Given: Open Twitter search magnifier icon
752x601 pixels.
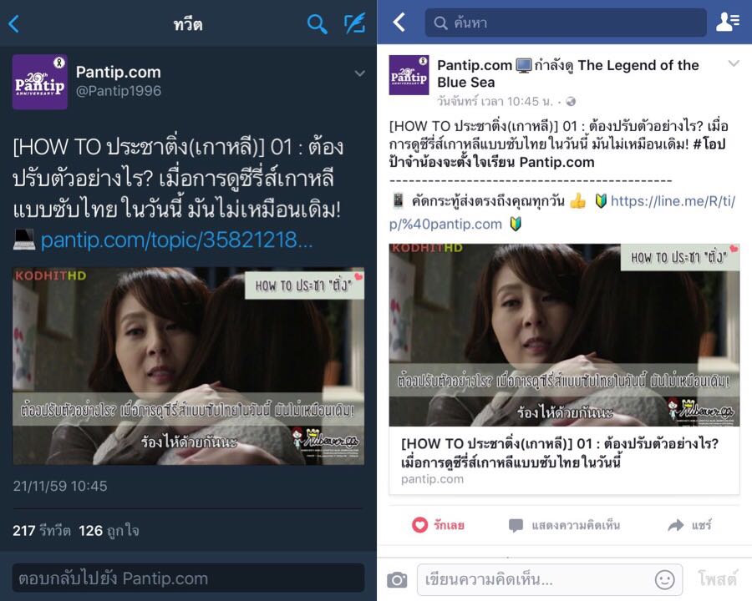Looking at the screenshot, I should click(x=317, y=23).
